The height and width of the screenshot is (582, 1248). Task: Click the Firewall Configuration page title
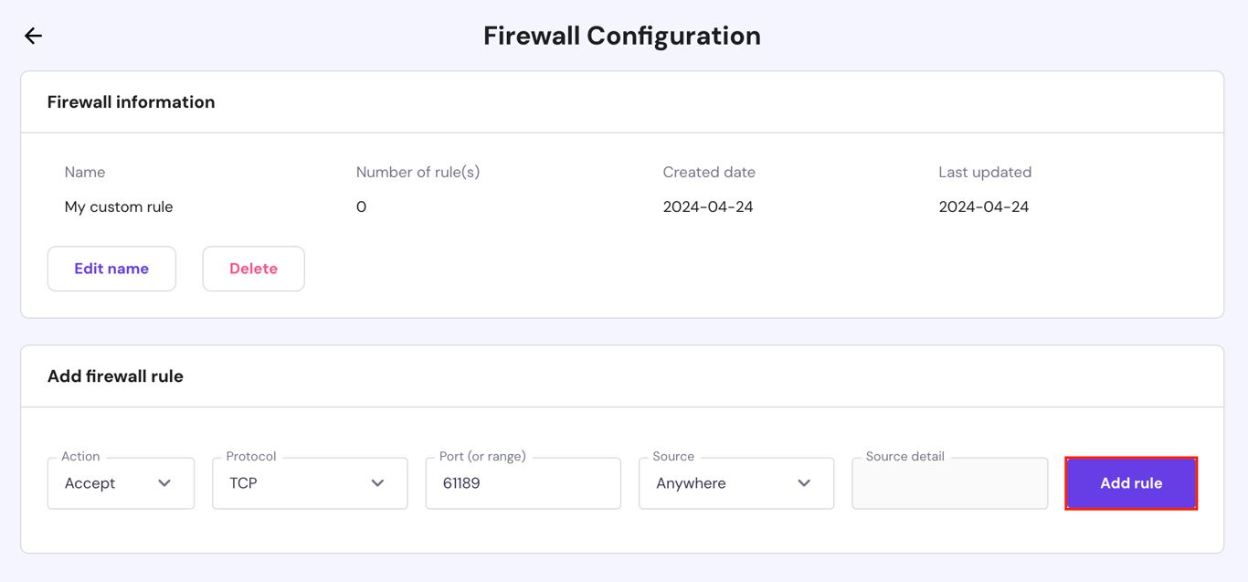(x=622, y=36)
